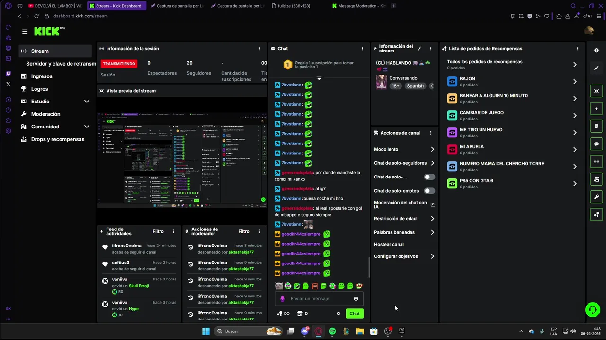Open Moderación del chat con IA
The width and height of the screenshot is (606, 340).
click(x=404, y=204)
